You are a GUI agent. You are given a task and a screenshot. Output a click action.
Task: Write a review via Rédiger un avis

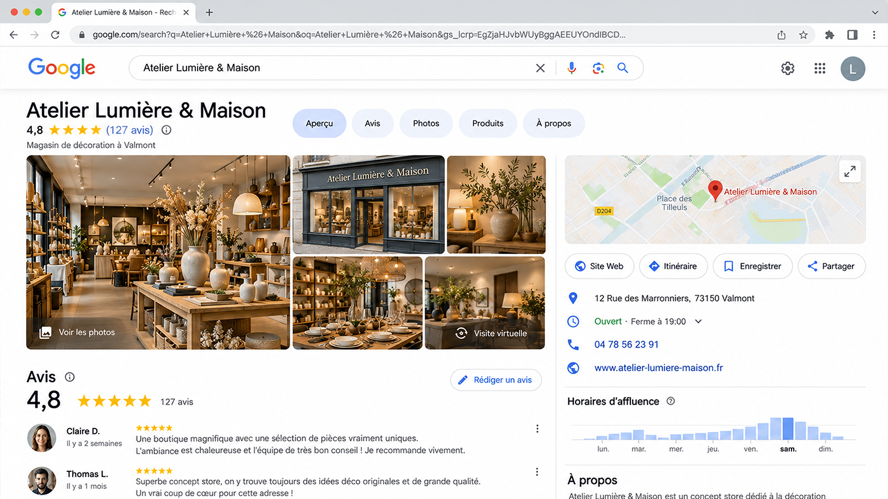click(x=496, y=380)
